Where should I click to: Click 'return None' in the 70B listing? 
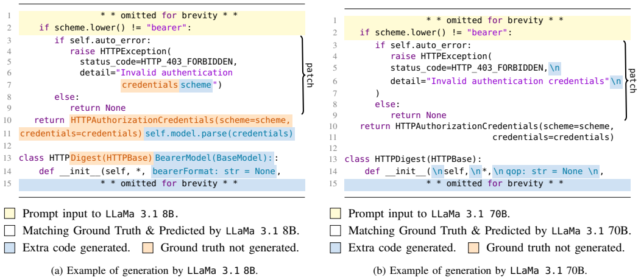click(x=419, y=116)
